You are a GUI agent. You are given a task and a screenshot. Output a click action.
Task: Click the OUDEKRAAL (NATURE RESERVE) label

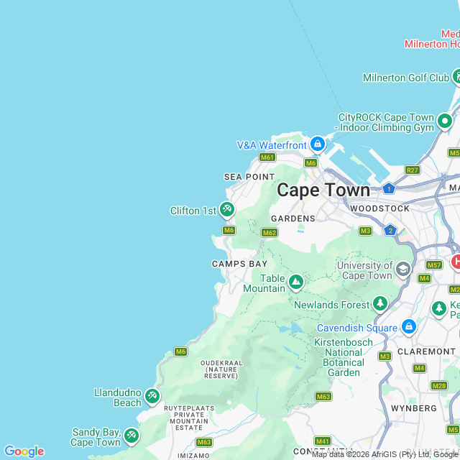pos(221,369)
